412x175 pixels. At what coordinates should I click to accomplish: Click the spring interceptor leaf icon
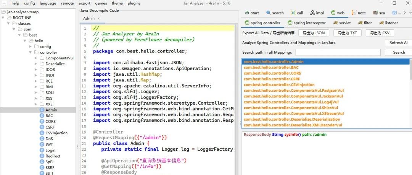(290, 23)
